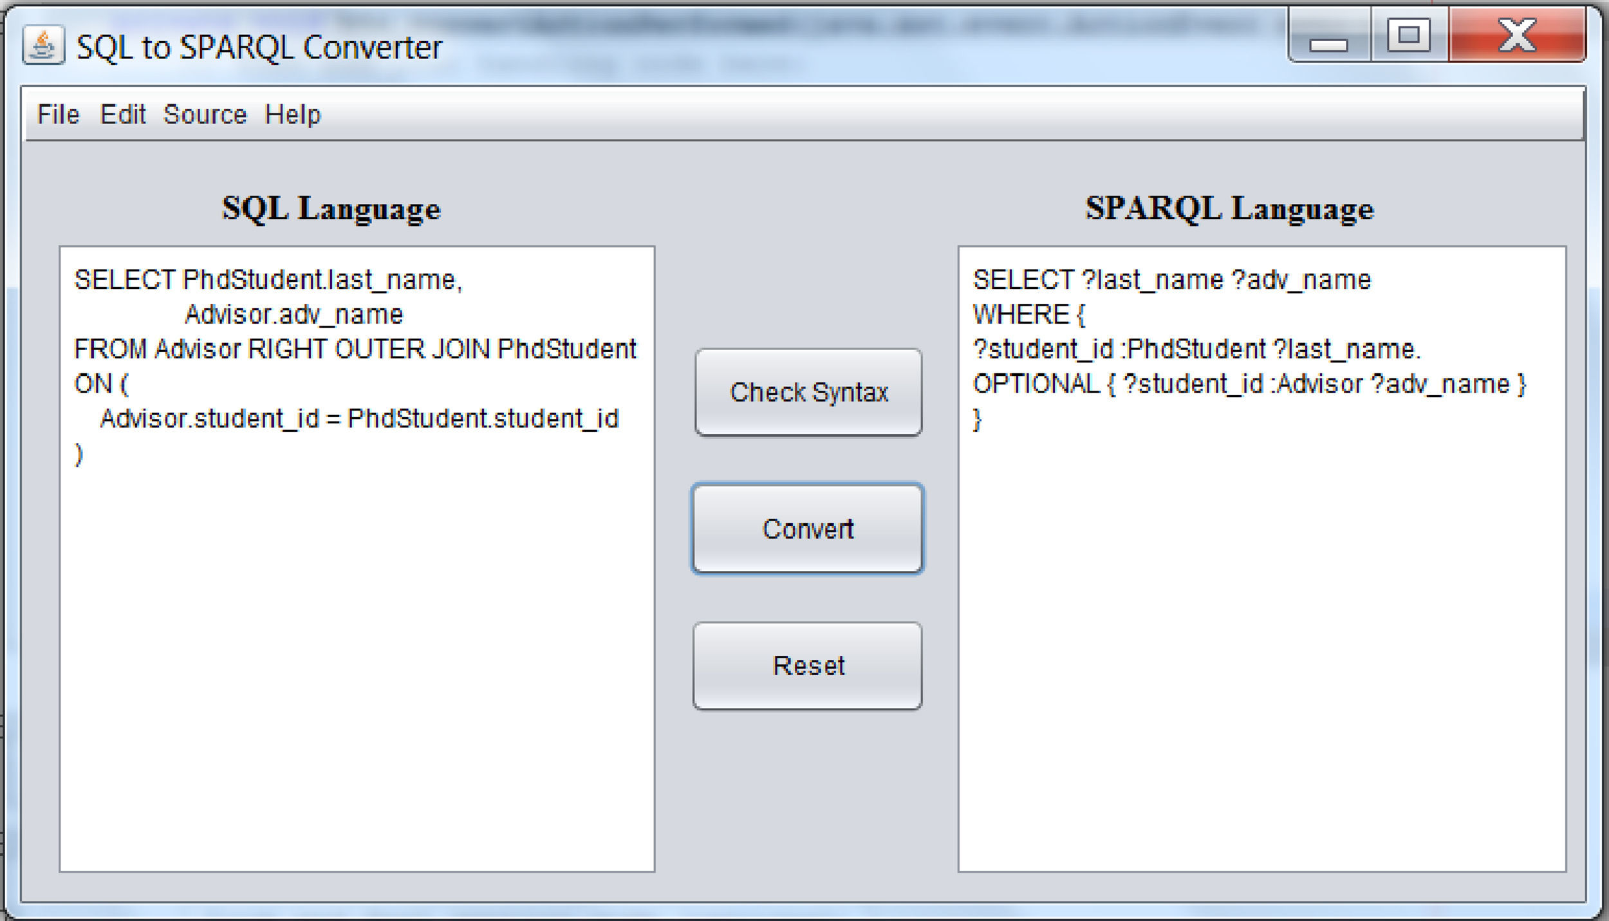
Task: Click the SPARQL Language heading
Action: click(x=1229, y=209)
